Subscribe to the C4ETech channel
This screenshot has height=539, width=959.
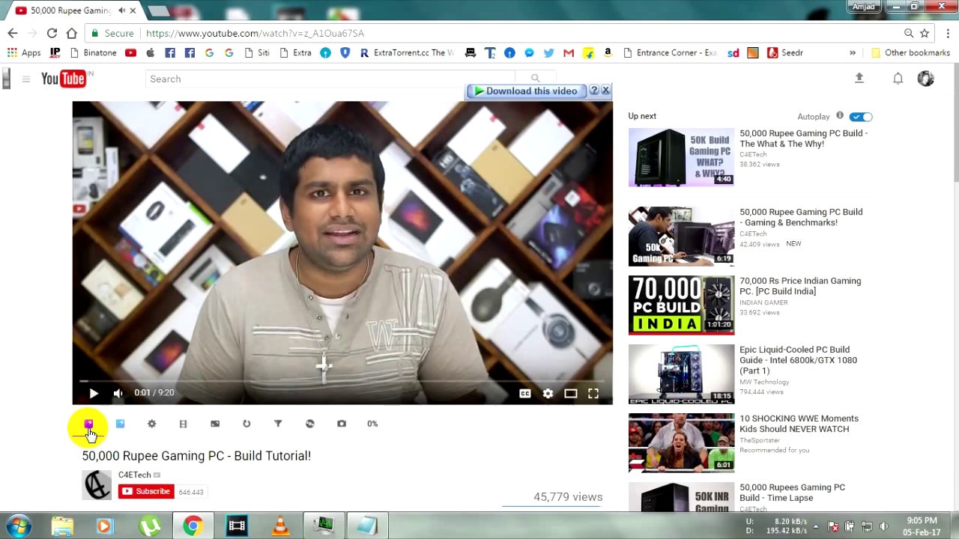146,492
